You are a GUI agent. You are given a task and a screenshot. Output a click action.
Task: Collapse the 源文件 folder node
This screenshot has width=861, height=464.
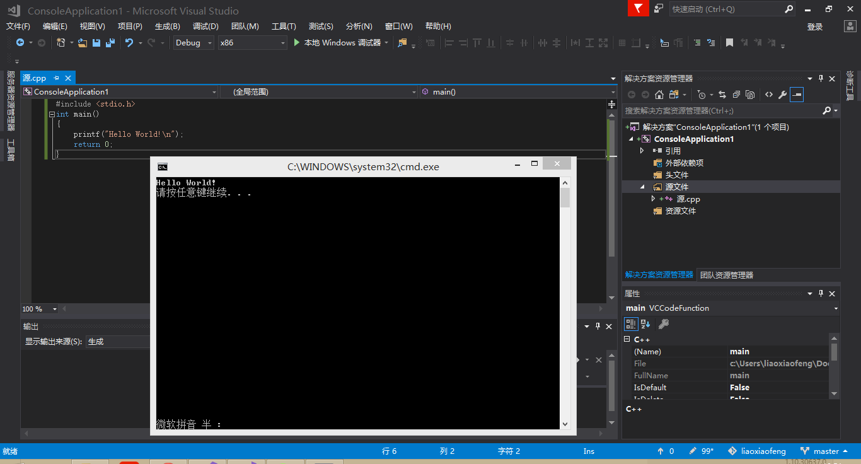[x=642, y=187]
